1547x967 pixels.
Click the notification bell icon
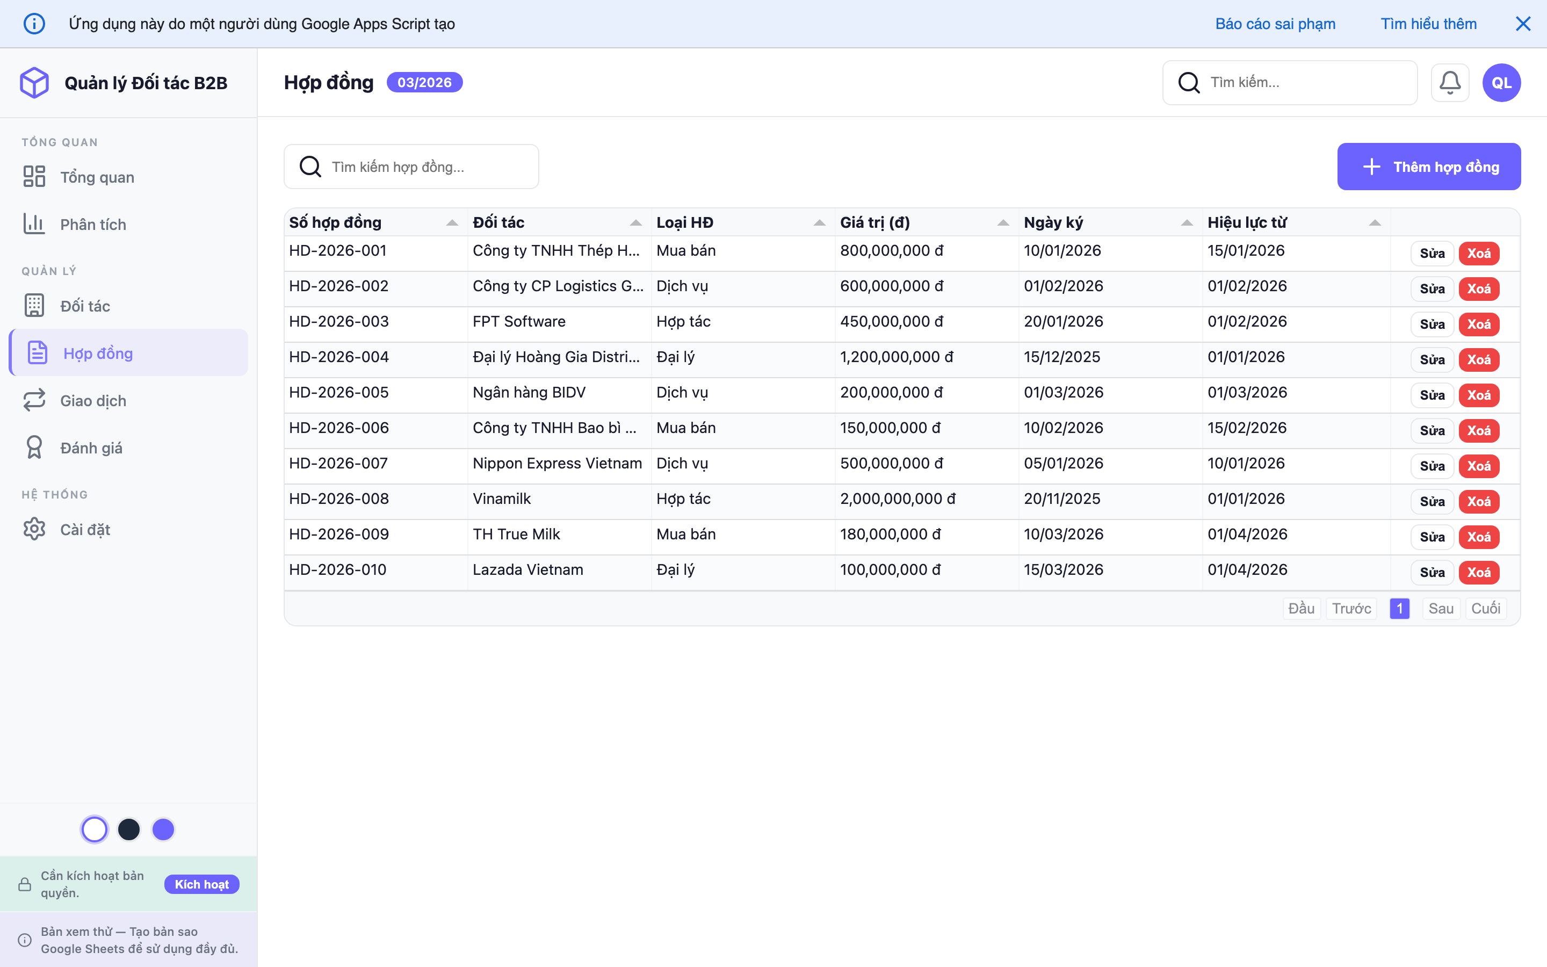click(x=1450, y=82)
